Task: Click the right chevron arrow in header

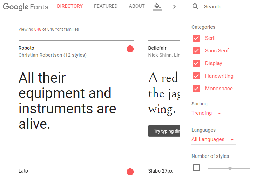Action: [174, 7]
